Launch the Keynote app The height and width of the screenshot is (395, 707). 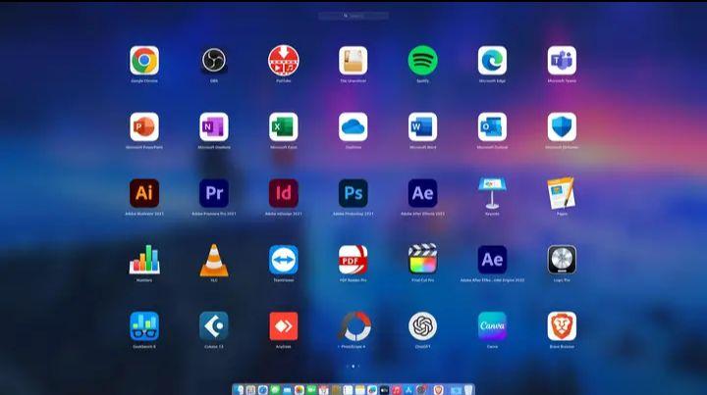tap(492, 193)
